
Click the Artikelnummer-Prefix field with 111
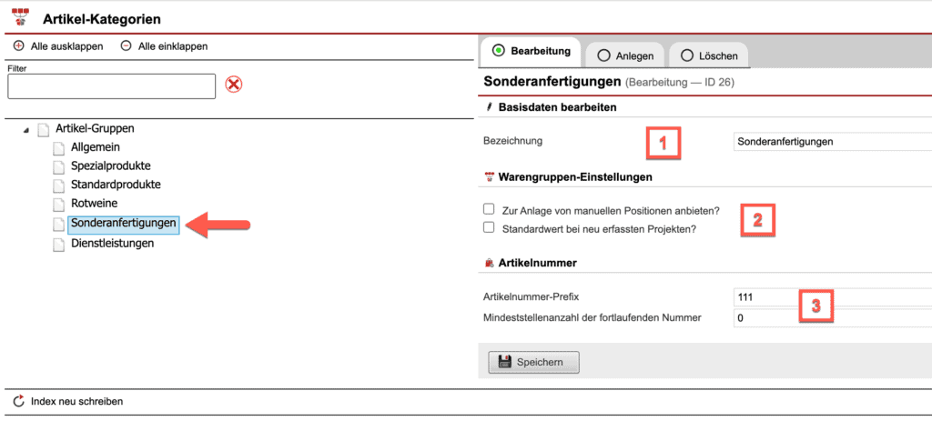click(x=832, y=297)
